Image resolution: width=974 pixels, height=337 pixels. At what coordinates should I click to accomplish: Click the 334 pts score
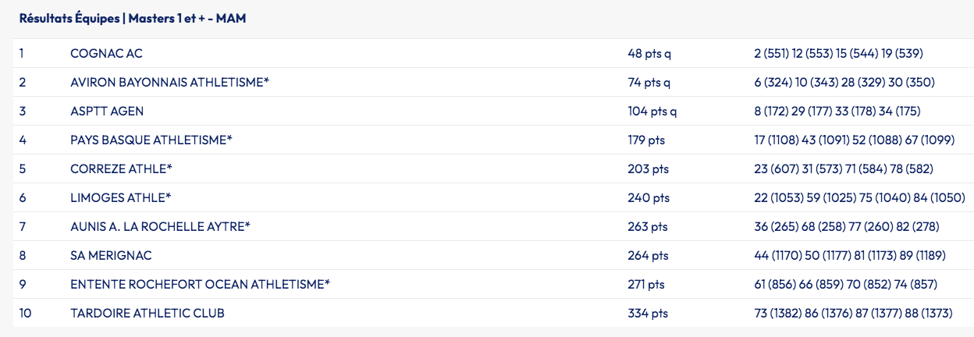[649, 314]
